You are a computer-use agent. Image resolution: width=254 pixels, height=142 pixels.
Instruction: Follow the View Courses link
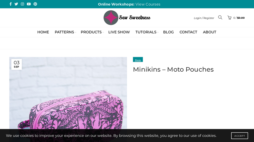pyautogui.click(x=148, y=4)
